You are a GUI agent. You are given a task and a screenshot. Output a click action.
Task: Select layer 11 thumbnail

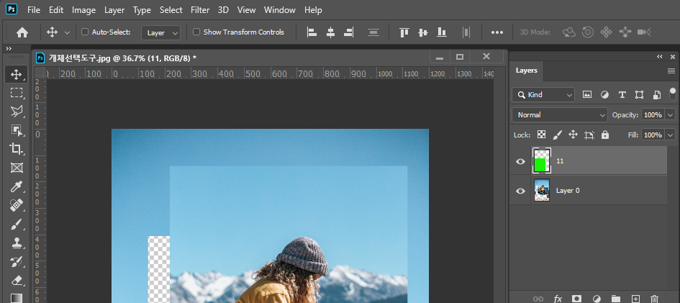coord(542,160)
